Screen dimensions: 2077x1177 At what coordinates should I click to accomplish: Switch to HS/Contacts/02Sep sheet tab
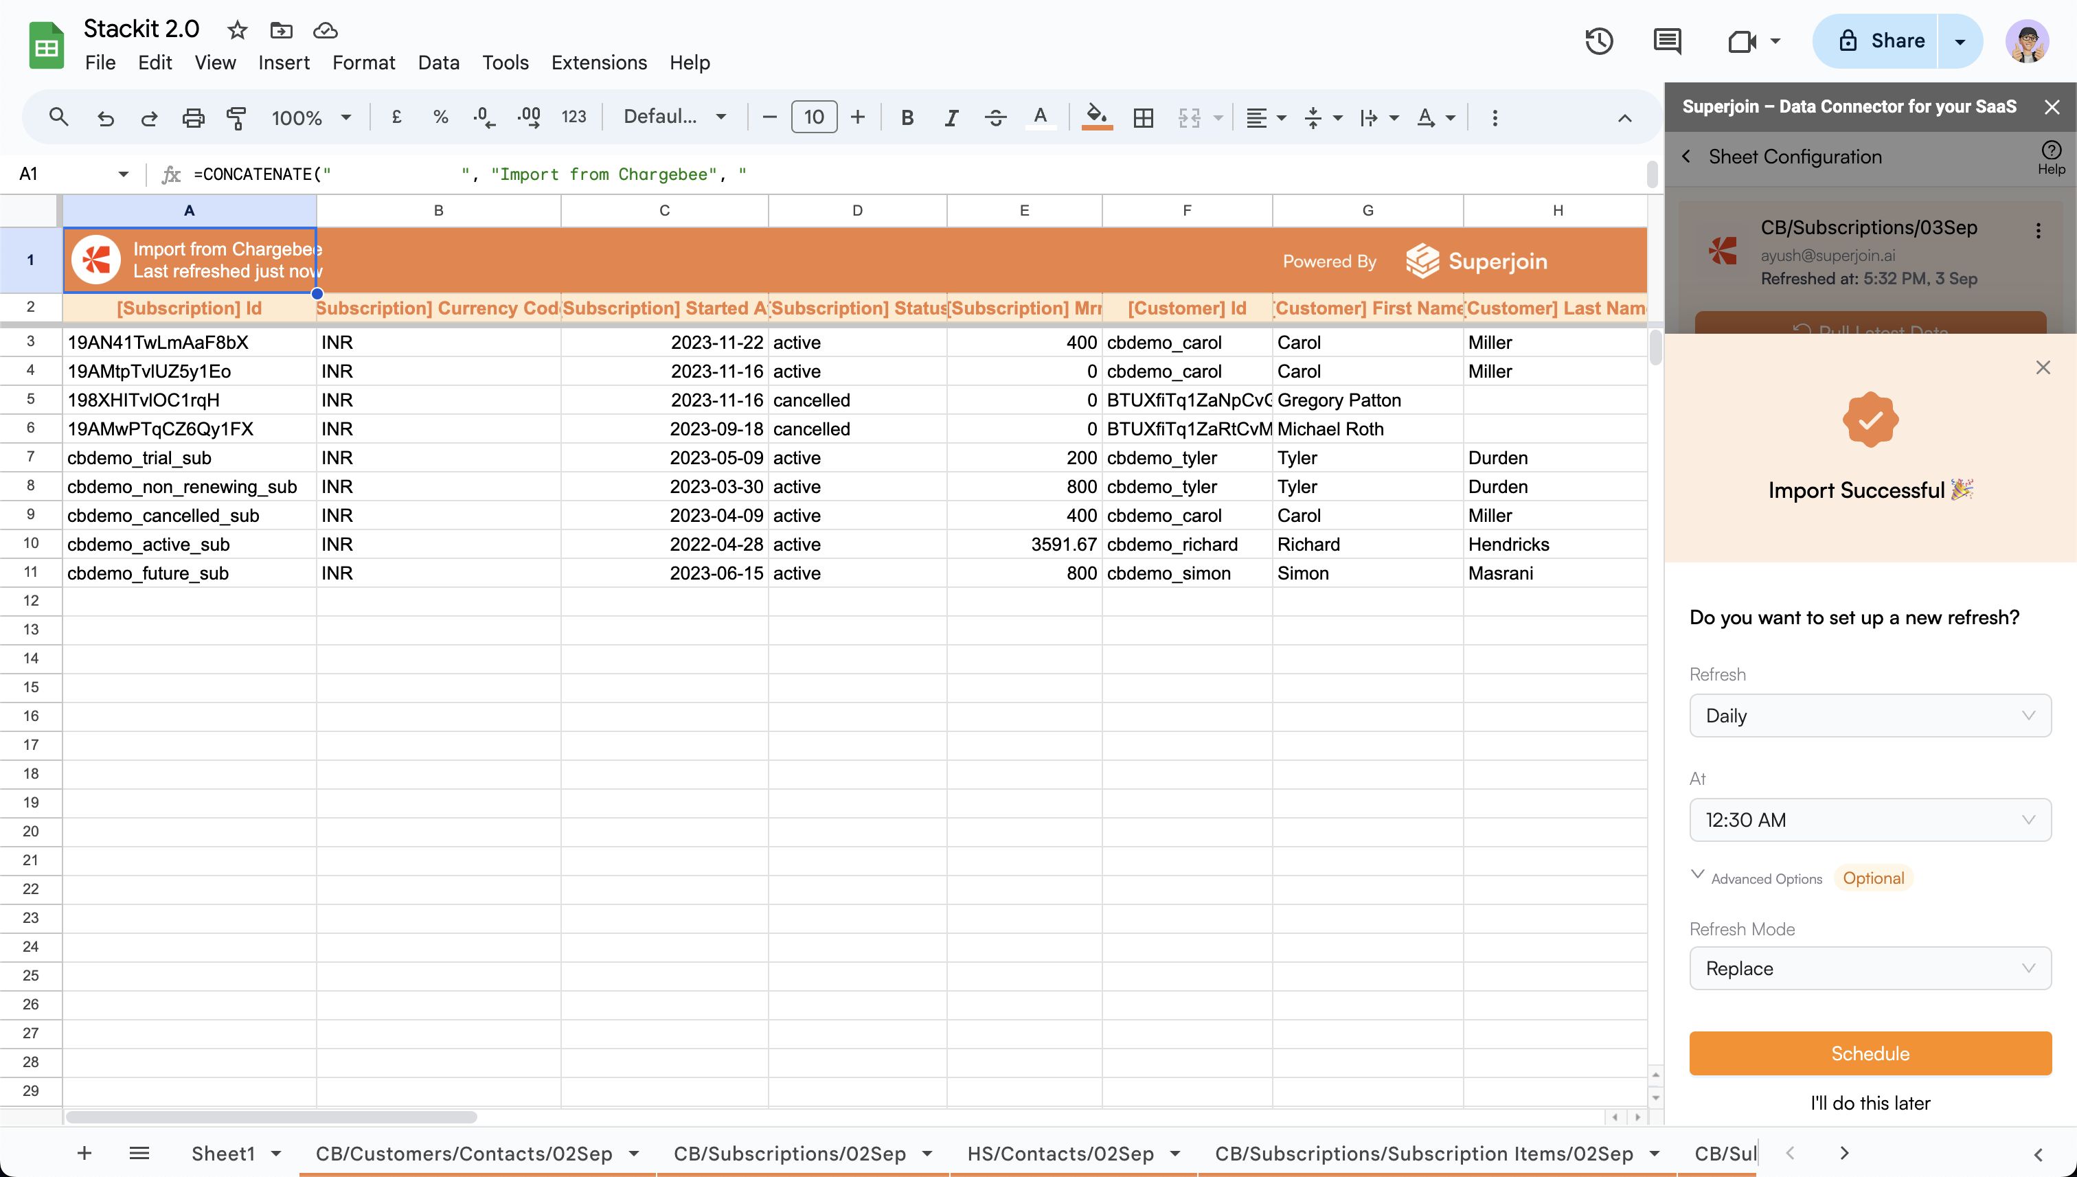click(1060, 1154)
